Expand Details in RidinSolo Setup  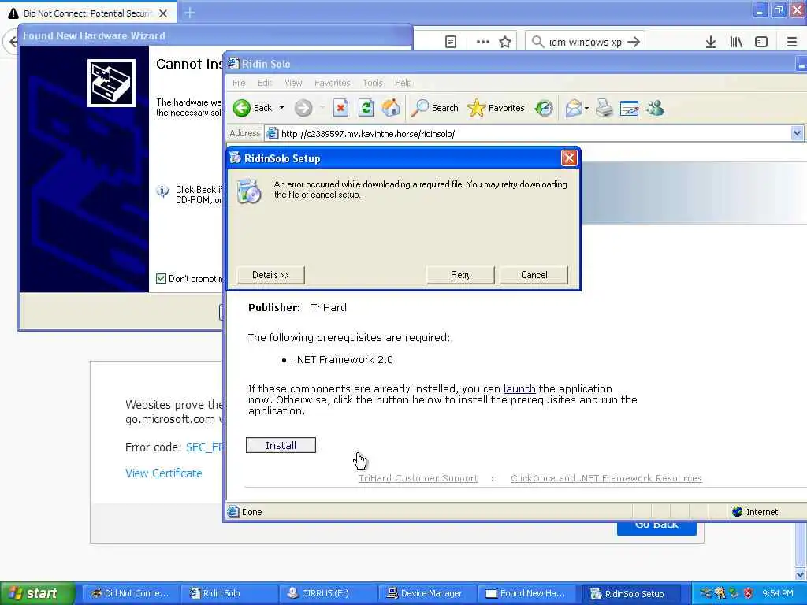(270, 275)
